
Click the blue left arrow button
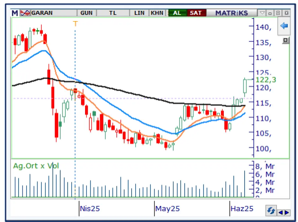click(x=284, y=26)
